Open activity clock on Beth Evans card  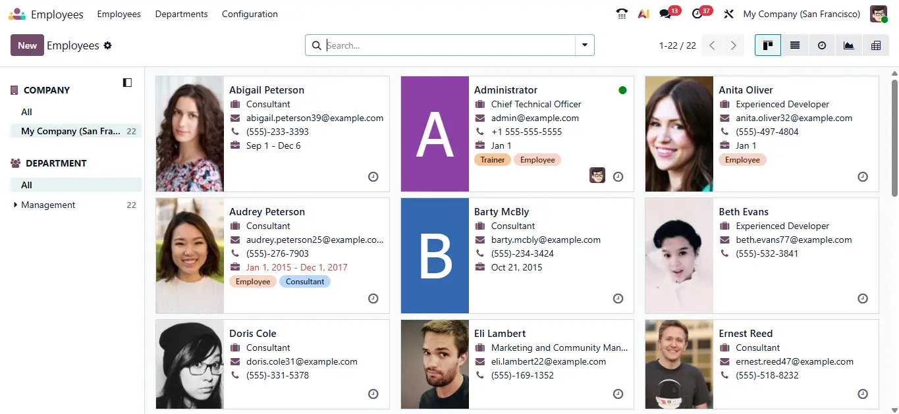point(863,298)
